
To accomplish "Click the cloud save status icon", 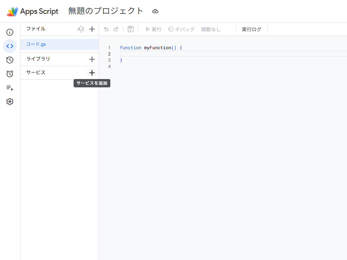I will coord(155,11).
